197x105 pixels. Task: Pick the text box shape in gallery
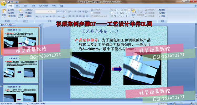click(x=112, y=10)
